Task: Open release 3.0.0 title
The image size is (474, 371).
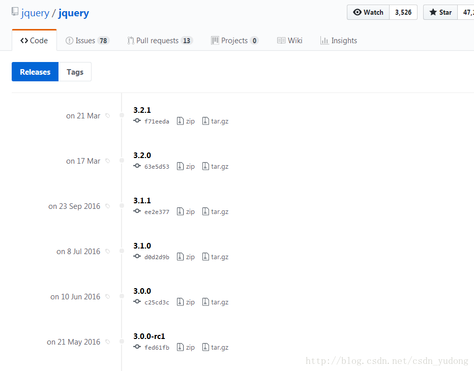Action: point(142,291)
